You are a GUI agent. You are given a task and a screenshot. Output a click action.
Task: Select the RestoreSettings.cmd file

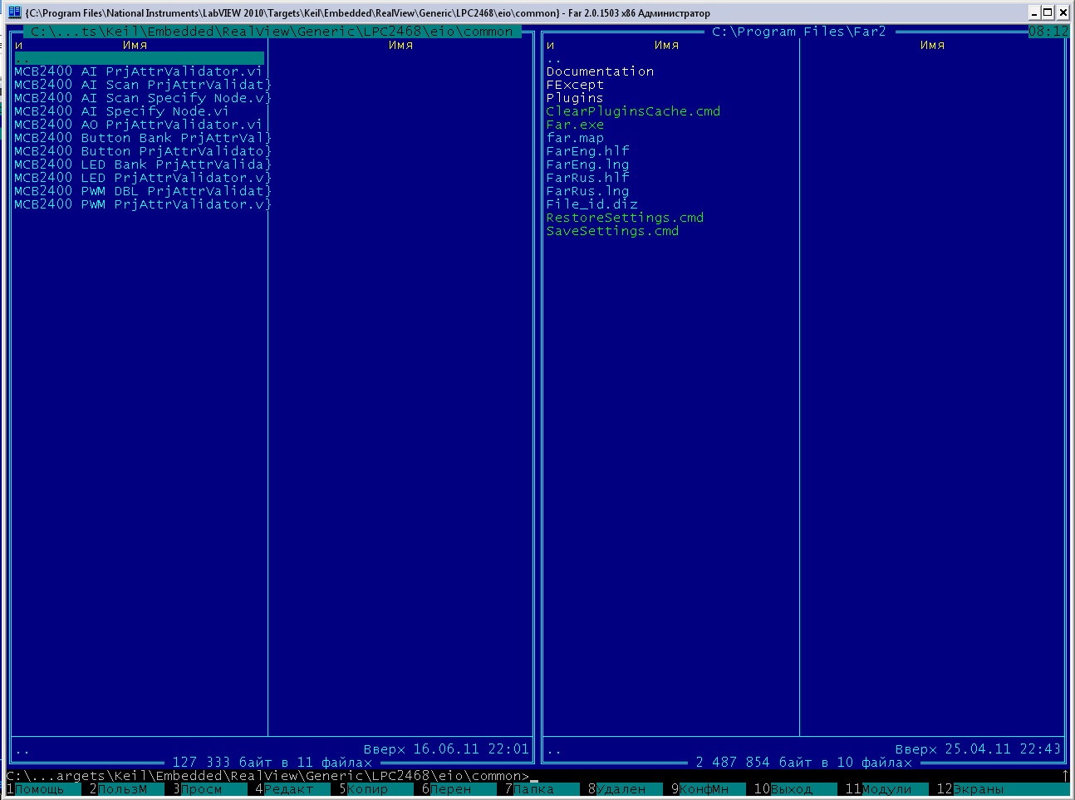tap(625, 218)
